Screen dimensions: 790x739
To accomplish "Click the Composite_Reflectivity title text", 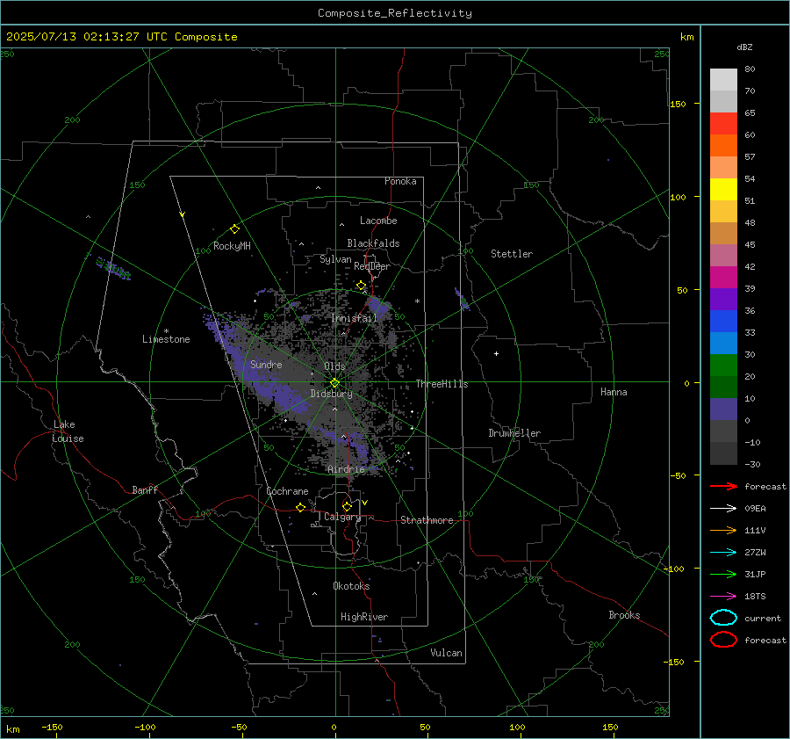I will pos(394,13).
